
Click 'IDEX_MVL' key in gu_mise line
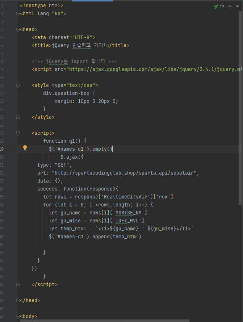[127, 221]
